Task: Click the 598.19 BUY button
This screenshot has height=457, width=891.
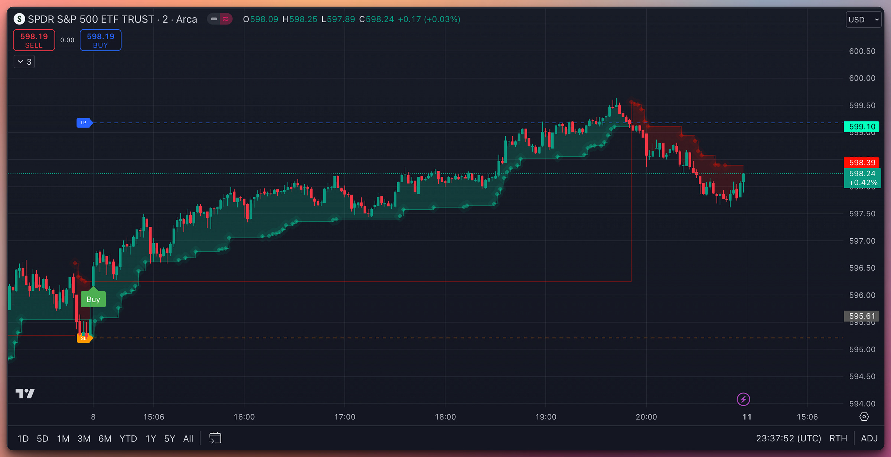Action: 101,40
